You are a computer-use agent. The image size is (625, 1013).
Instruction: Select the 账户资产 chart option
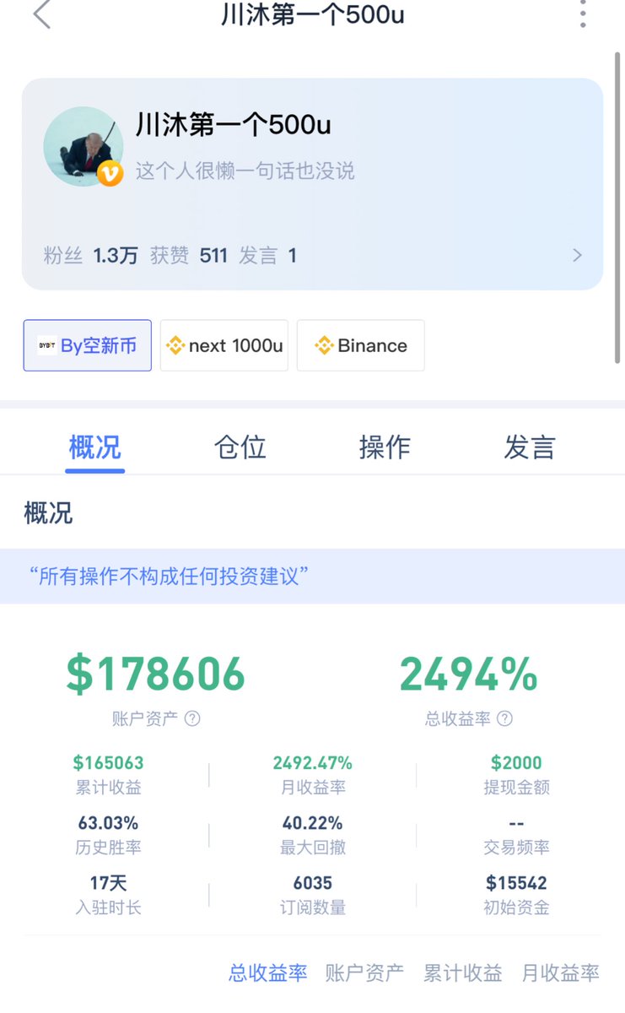click(364, 973)
